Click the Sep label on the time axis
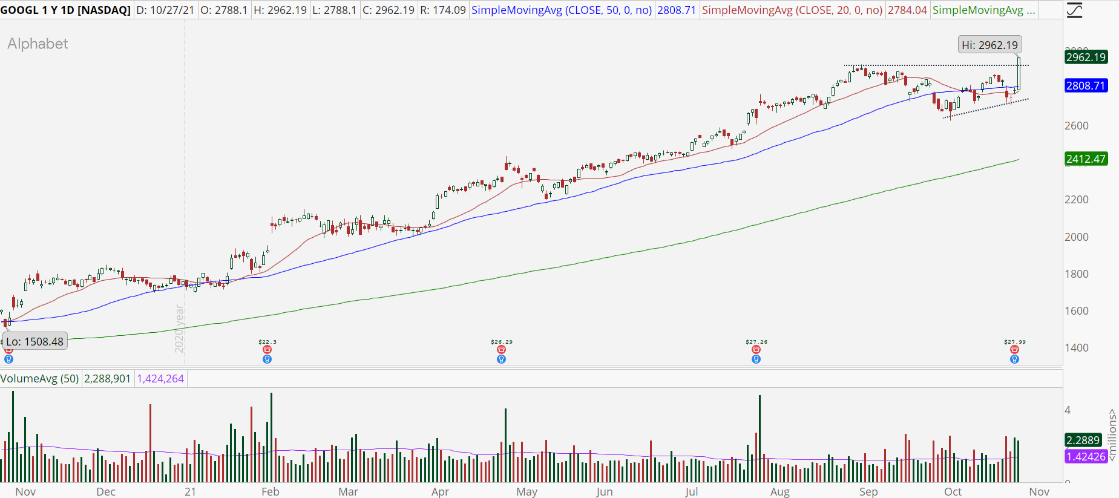Image resolution: width=1119 pixels, height=498 pixels. [868, 491]
